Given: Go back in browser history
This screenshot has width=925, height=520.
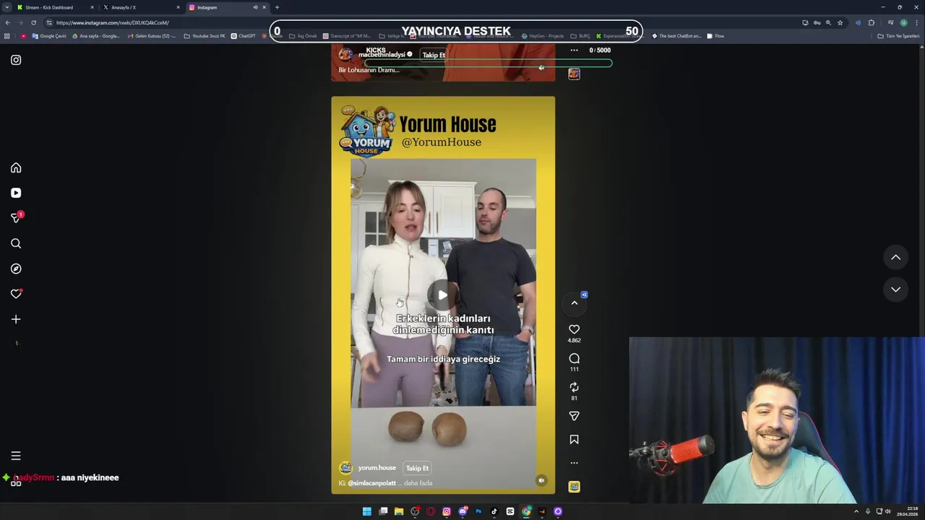Looking at the screenshot, I should click(7, 22).
